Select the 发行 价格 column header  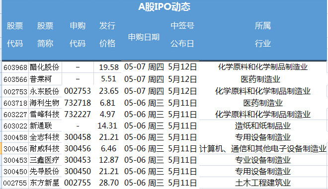click(x=107, y=35)
